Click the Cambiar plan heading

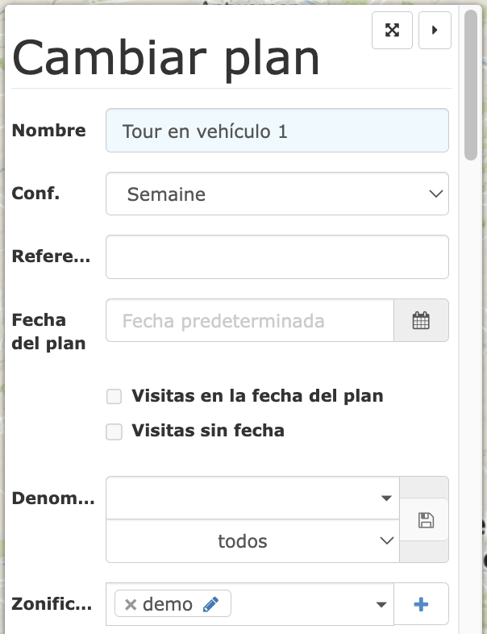coord(166,57)
